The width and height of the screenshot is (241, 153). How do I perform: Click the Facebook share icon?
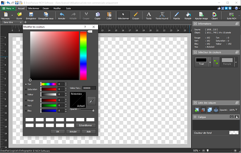pyautogui.click(x=222, y=8)
